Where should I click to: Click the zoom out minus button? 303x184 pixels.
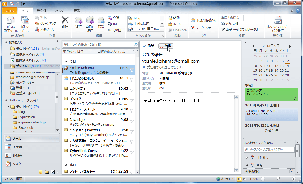coord(263,179)
